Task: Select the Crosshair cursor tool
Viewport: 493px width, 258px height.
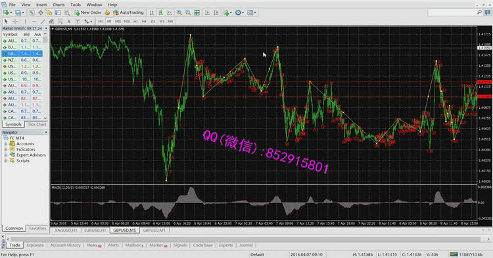Action: [14, 22]
